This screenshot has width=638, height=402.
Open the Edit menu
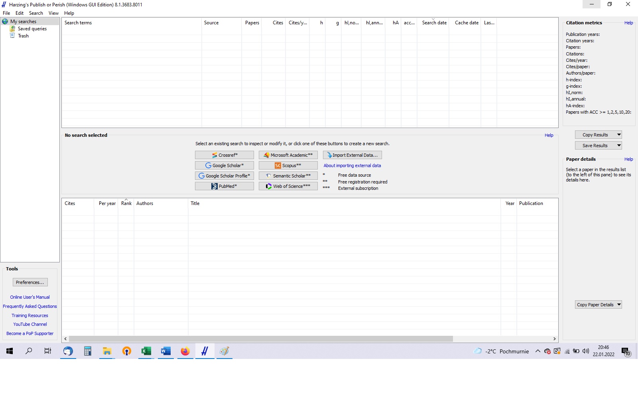pos(20,13)
